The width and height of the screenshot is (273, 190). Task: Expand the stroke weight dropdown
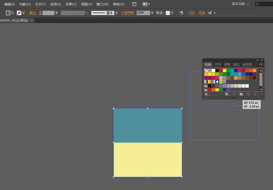(57, 13)
